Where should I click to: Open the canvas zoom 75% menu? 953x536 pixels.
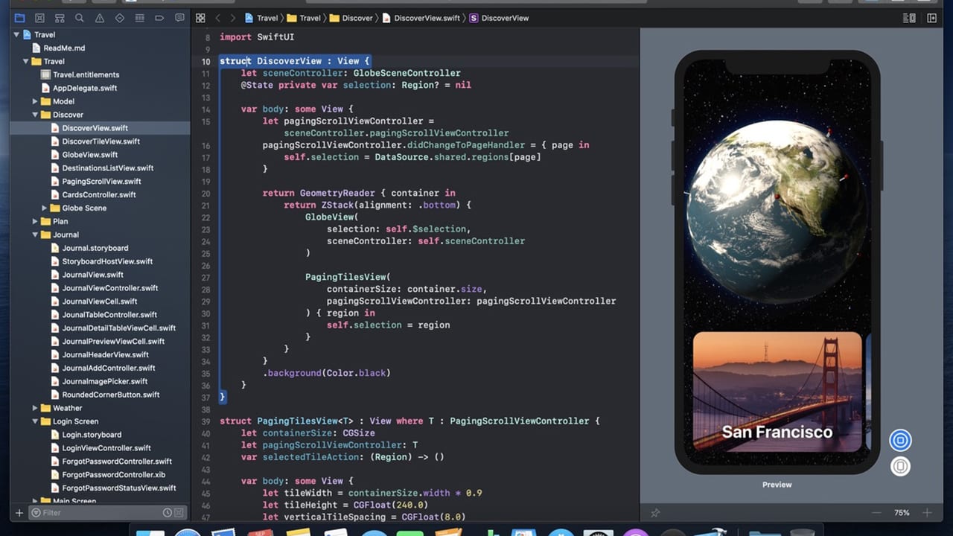(x=902, y=513)
